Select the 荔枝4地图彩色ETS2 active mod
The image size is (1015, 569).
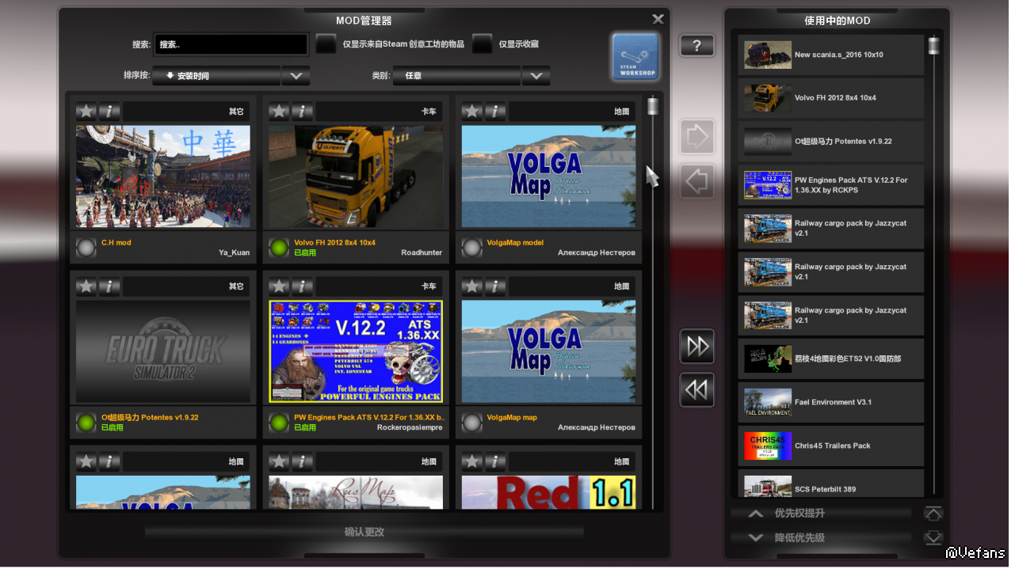coord(831,358)
